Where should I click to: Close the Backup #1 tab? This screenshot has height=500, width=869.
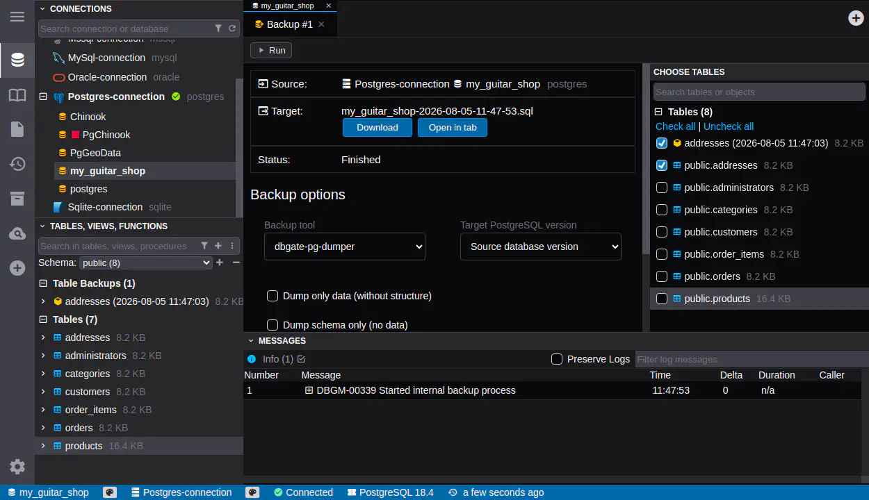[321, 24]
